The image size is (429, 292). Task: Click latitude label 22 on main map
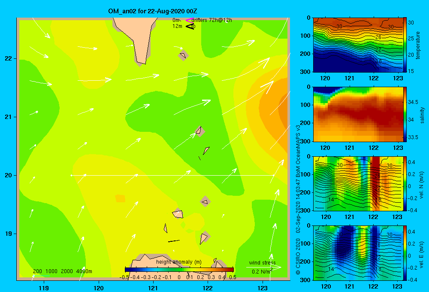8,58
